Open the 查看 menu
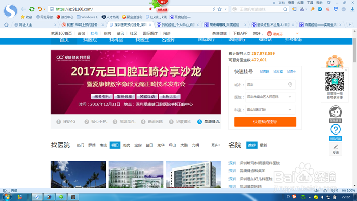The image size is (357, 201). click(291, 3)
